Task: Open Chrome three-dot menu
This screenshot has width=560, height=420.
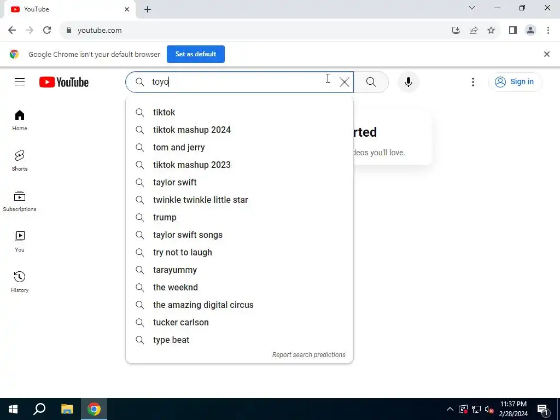Action: point(548,31)
